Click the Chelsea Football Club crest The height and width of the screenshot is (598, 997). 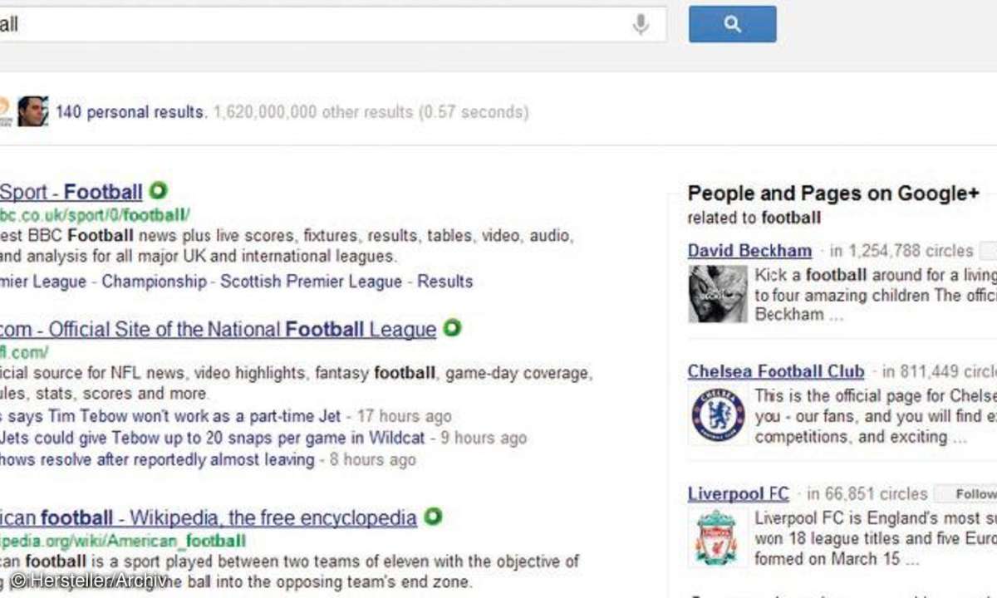718,414
